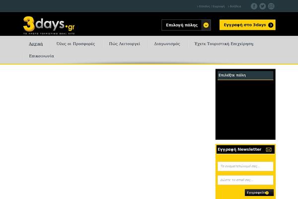This screenshot has width=298, height=199.
Task: Open Επικοινωνία menu item
Action: (x=41, y=56)
